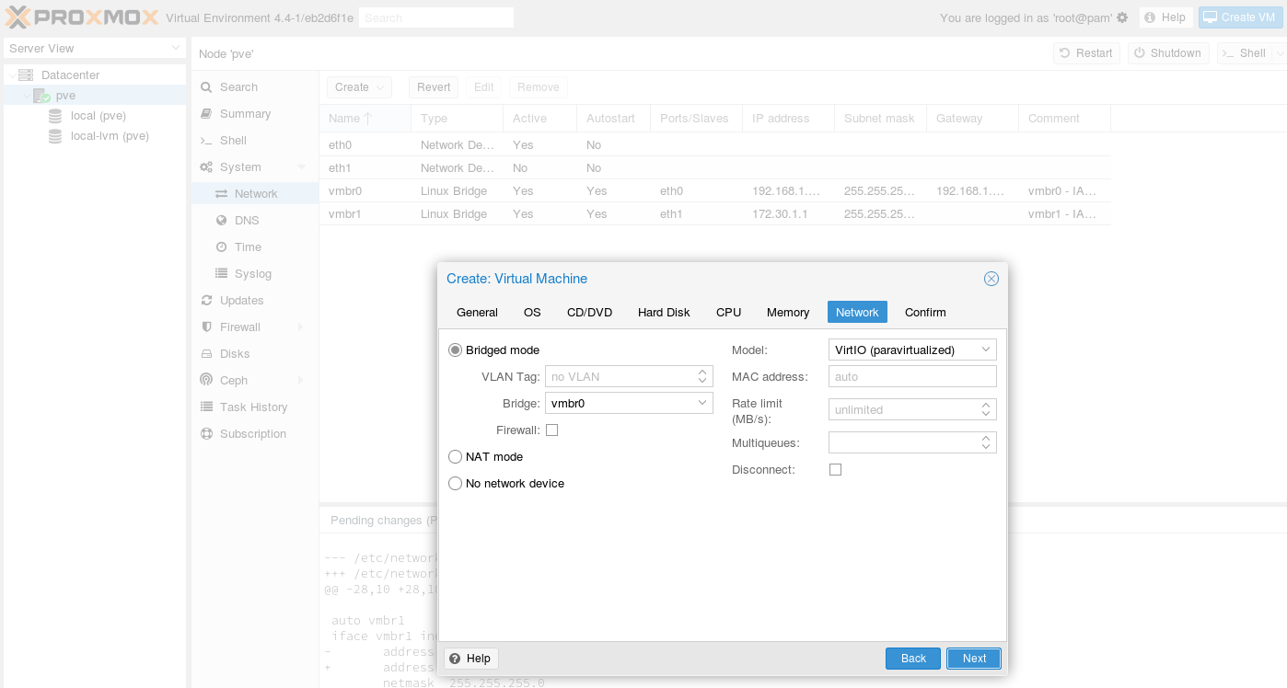This screenshot has height=688, width=1287.
Task: Enable the Firewall checkbox
Action: click(551, 430)
